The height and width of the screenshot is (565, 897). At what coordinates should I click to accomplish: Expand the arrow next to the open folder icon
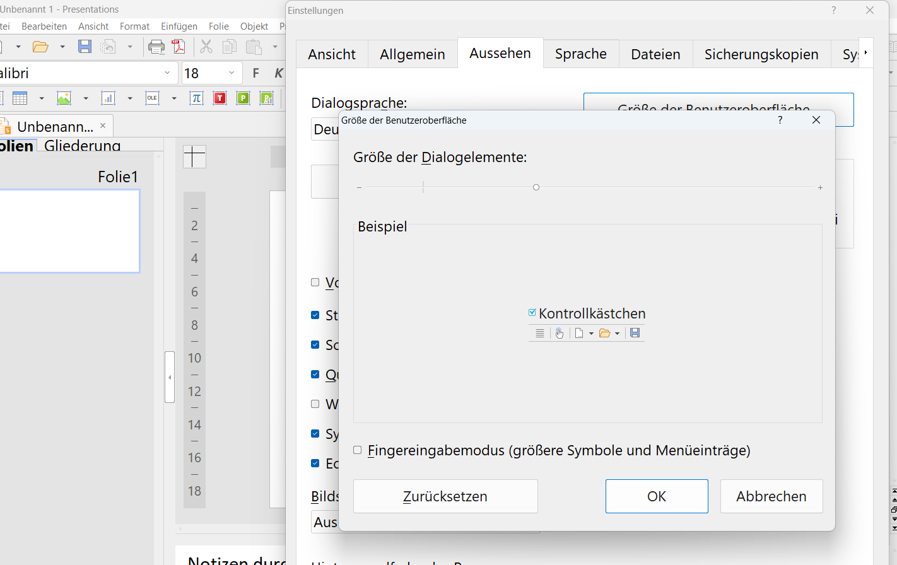[x=62, y=47]
